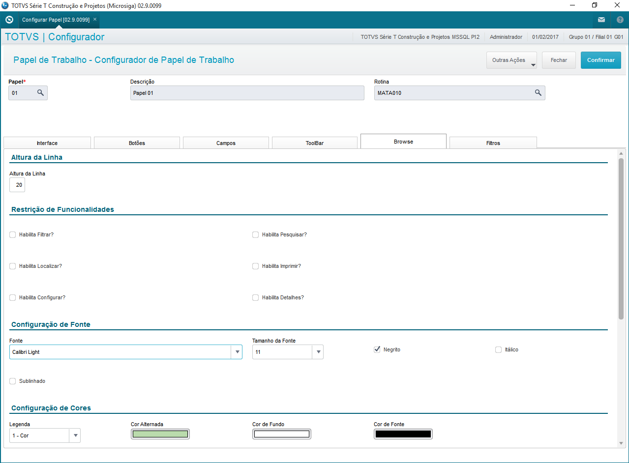Viewport: 629px width, 463px height.
Task: Click TOTVS Série T Construção e Projetos MSSQL P12
Action: (x=420, y=37)
